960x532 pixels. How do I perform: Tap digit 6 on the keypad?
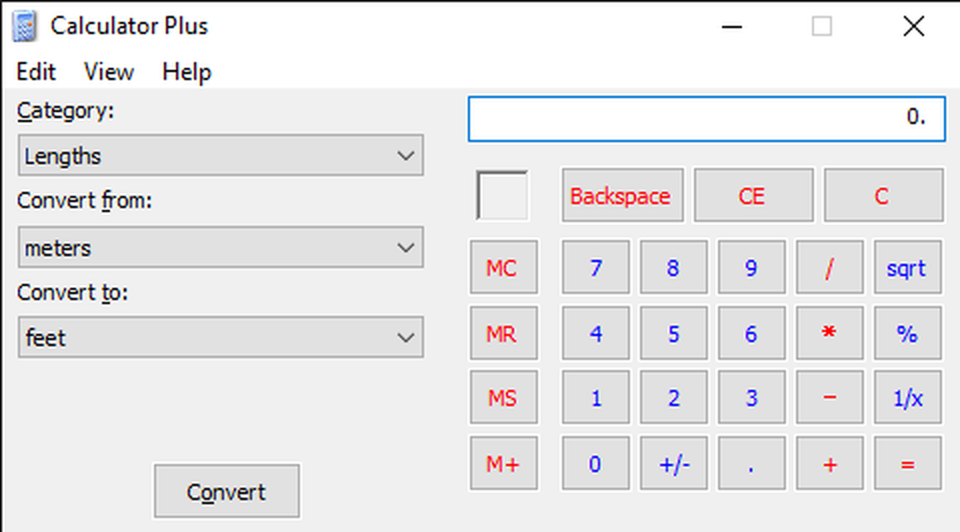pyautogui.click(x=752, y=333)
